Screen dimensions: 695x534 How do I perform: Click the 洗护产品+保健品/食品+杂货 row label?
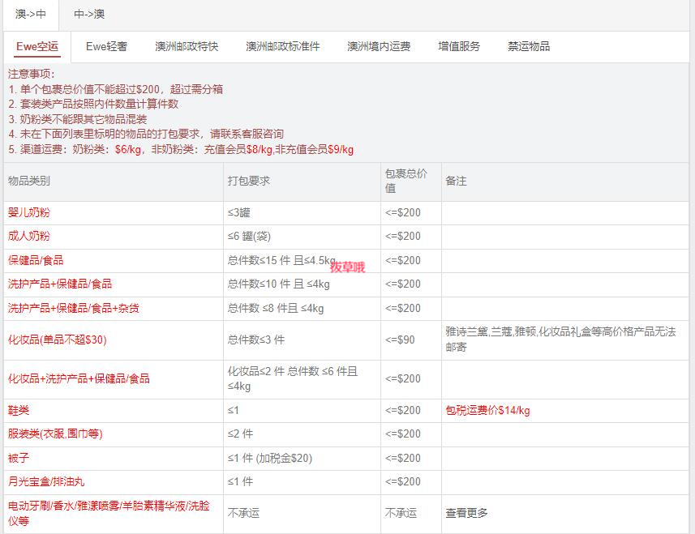coord(74,308)
